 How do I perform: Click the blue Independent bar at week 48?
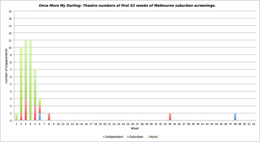click(235, 117)
